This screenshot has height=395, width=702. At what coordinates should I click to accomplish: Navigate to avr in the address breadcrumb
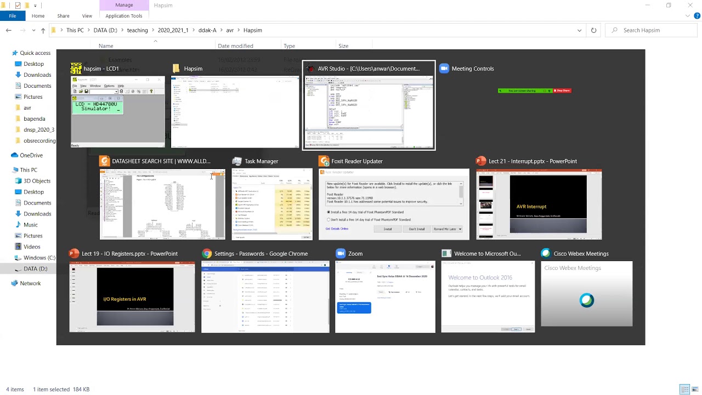(230, 30)
